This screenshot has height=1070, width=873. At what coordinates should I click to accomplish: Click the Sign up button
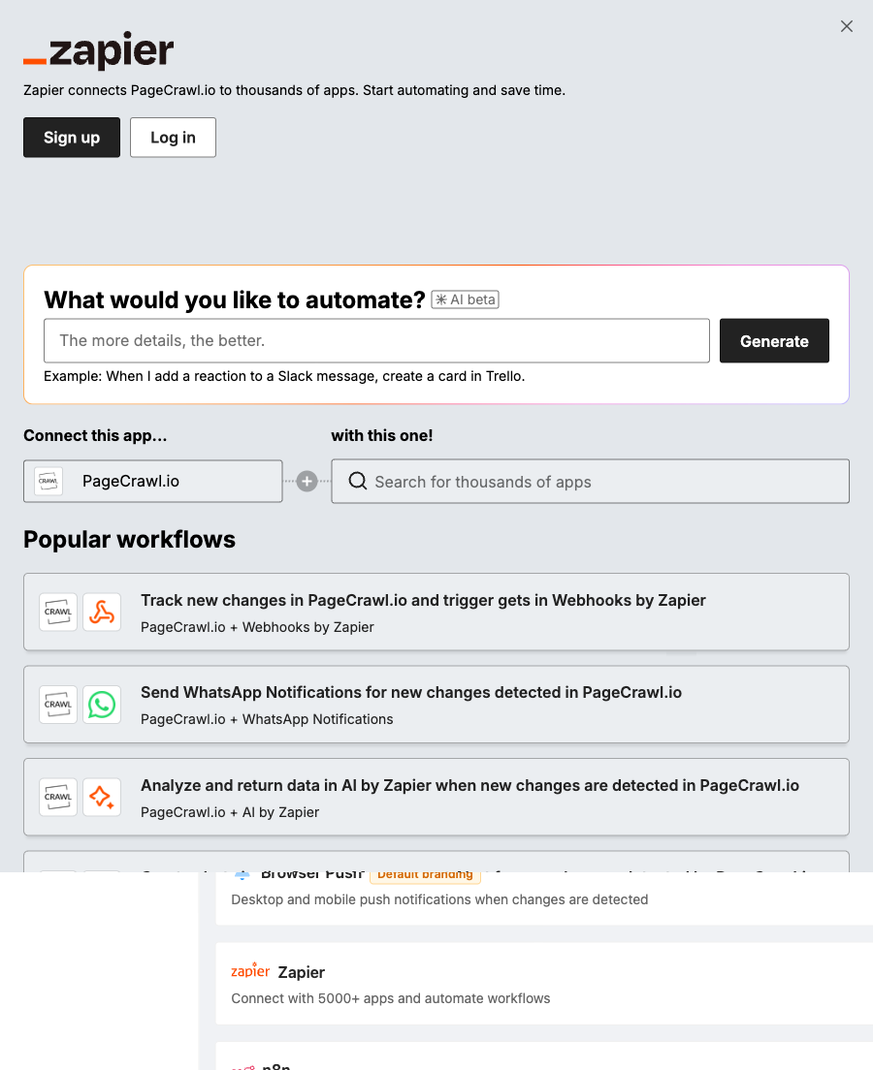tap(72, 138)
